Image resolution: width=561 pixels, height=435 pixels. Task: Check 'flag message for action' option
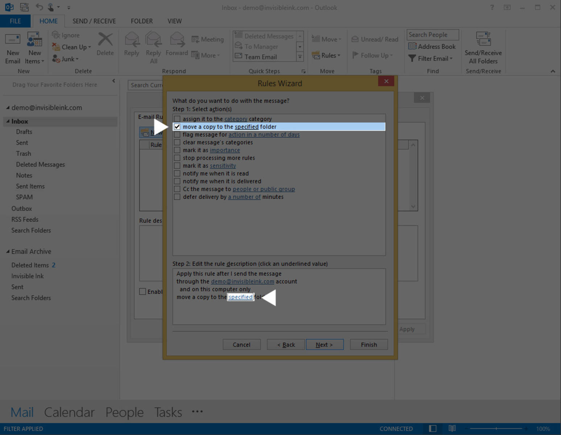click(x=177, y=134)
